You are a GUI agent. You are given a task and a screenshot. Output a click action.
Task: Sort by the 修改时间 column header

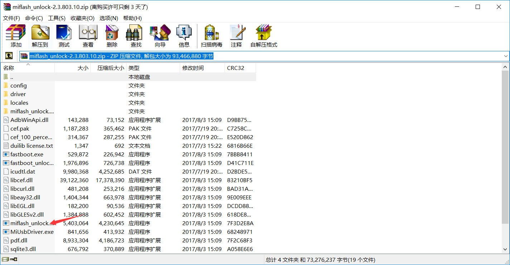tap(202, 68)
